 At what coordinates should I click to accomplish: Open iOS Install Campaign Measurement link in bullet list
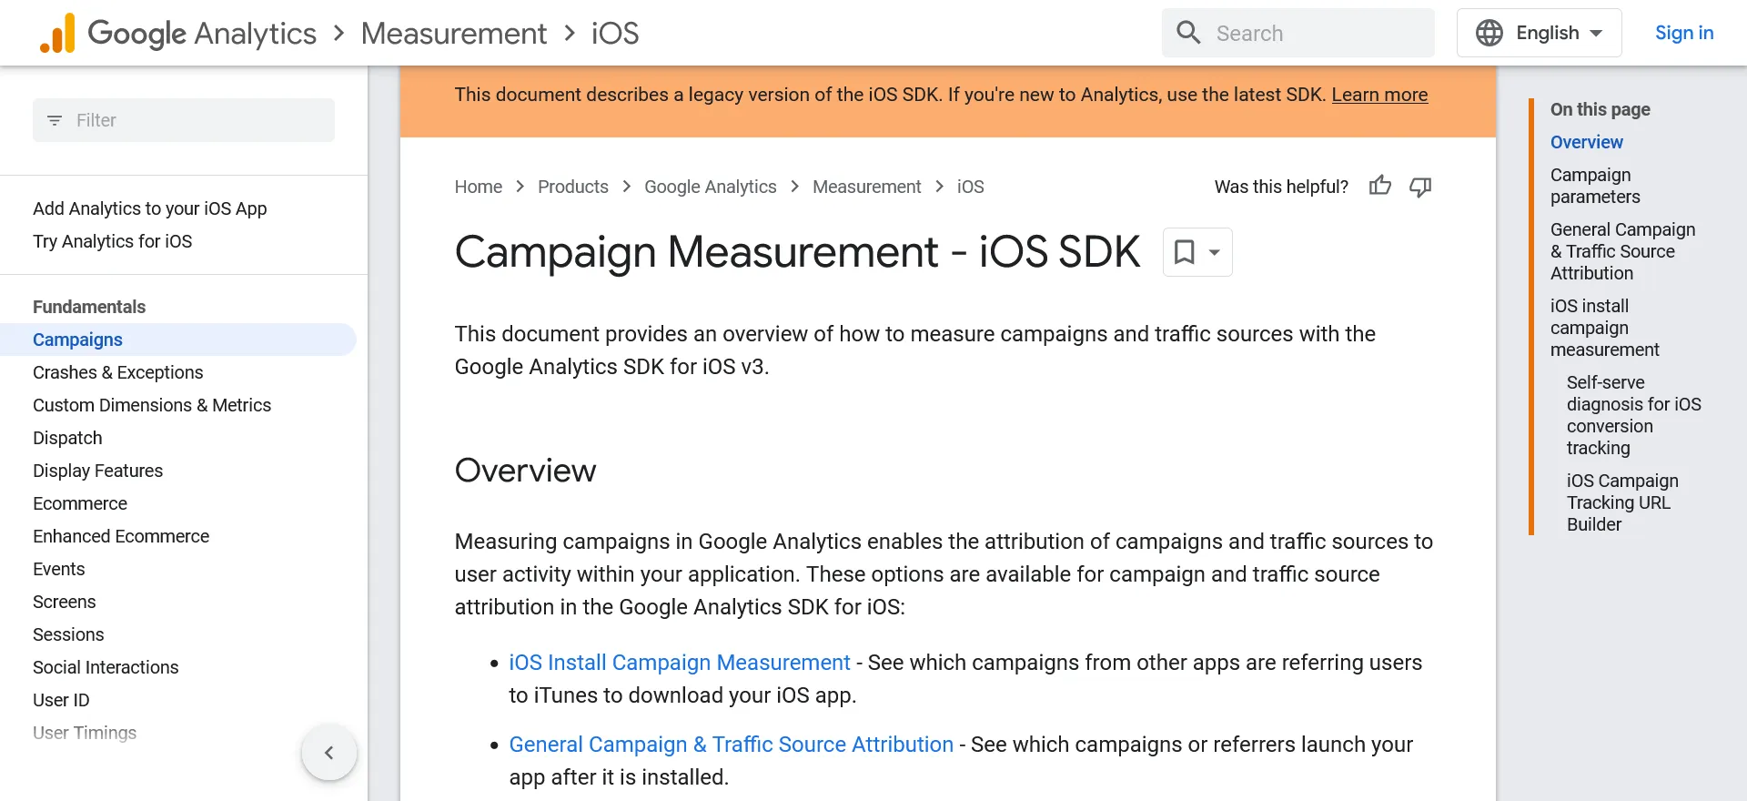click(x=680, y=663)
